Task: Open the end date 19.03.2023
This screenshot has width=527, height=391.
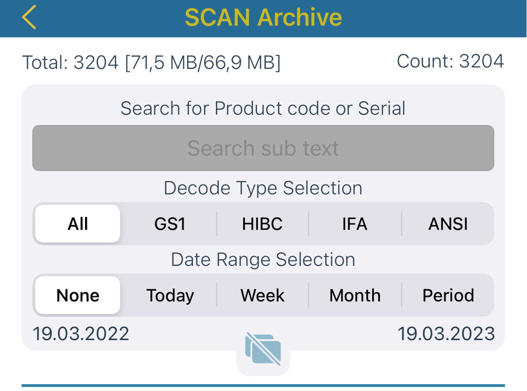Action: [446, 333]
